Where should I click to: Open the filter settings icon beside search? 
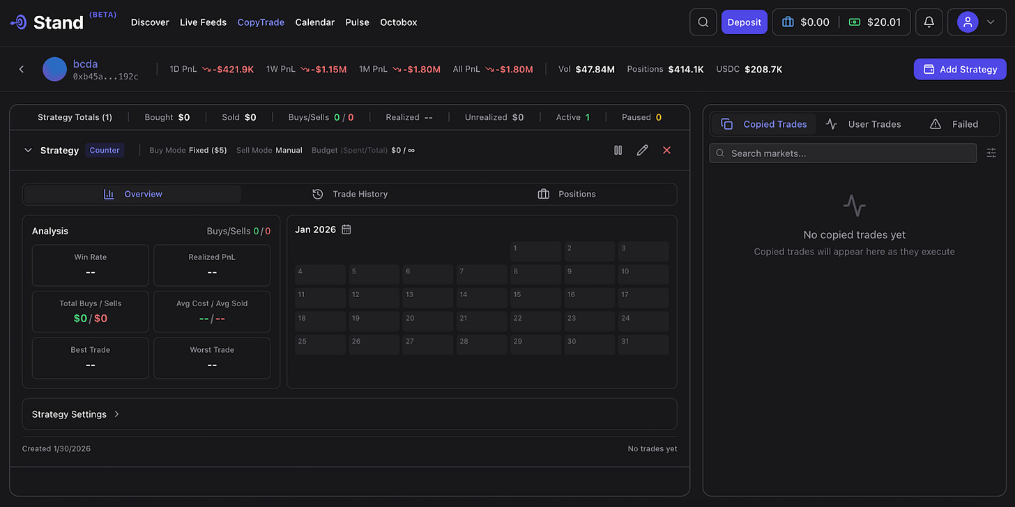click(x=991, y=153)
